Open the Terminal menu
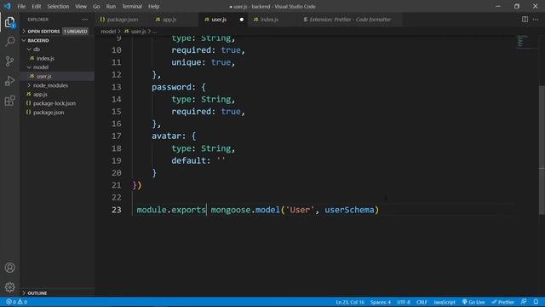Image resolution: width=545 pixels, height=307 pixels. [132, 6]
